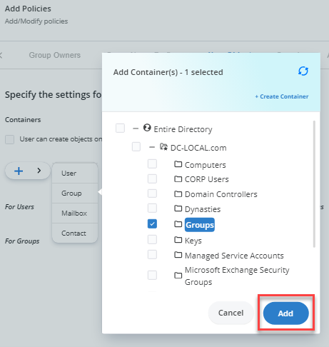Click the blue plus icon under Containers
This screenshot has height=347, width=329.
coord(19,171)
